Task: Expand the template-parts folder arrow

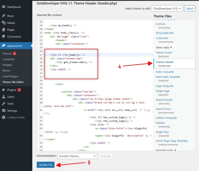Action: 175,150
